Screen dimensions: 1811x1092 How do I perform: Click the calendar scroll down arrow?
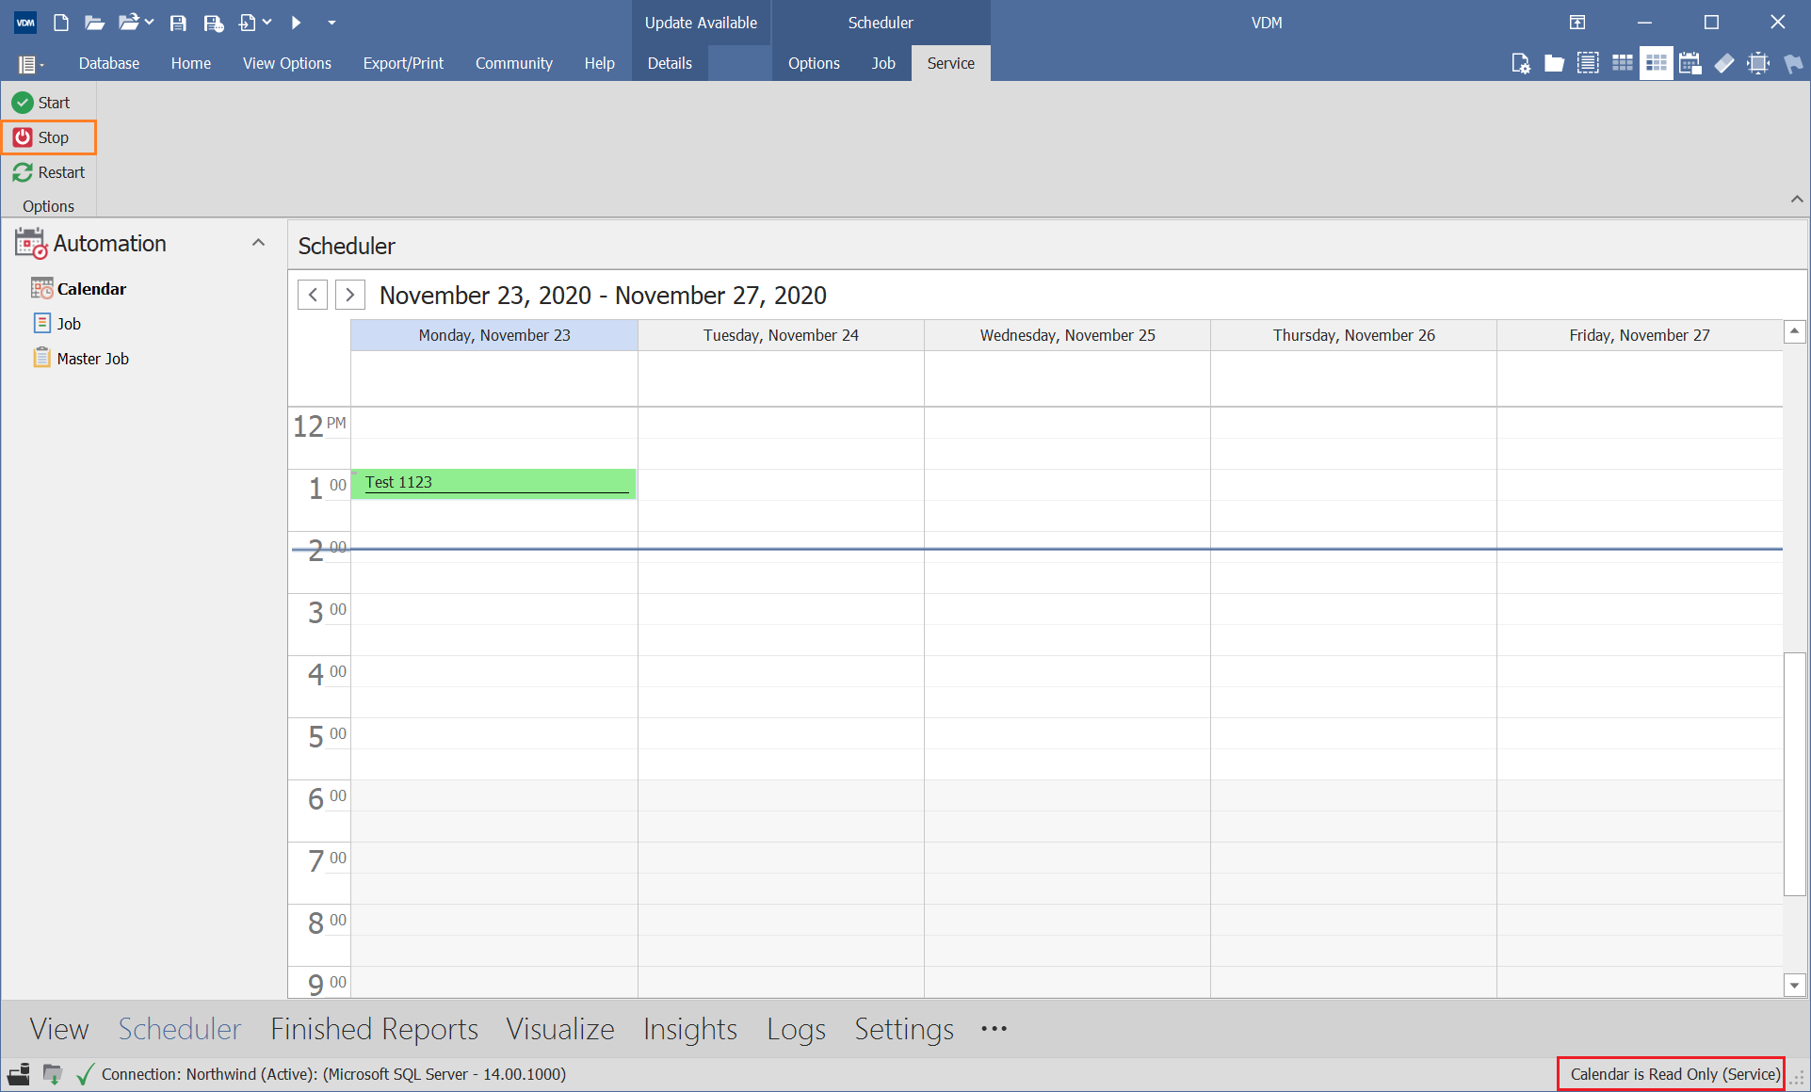tap(1795, 986)
